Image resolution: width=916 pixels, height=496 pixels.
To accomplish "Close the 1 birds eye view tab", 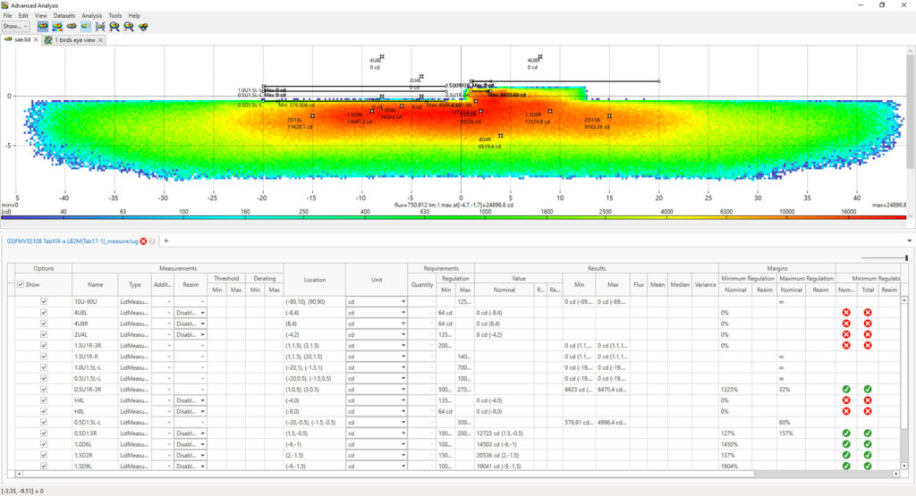I will click(x=100, y=39).
